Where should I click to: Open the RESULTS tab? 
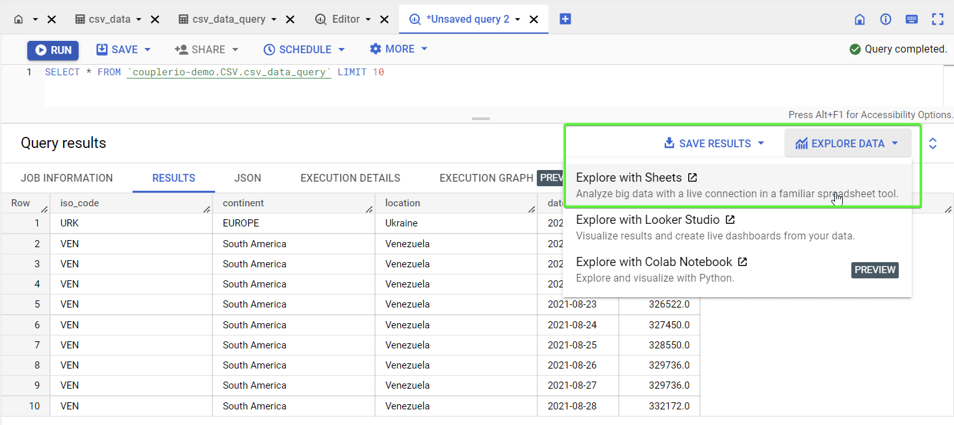pyautogui.click(x=174, y=178)
